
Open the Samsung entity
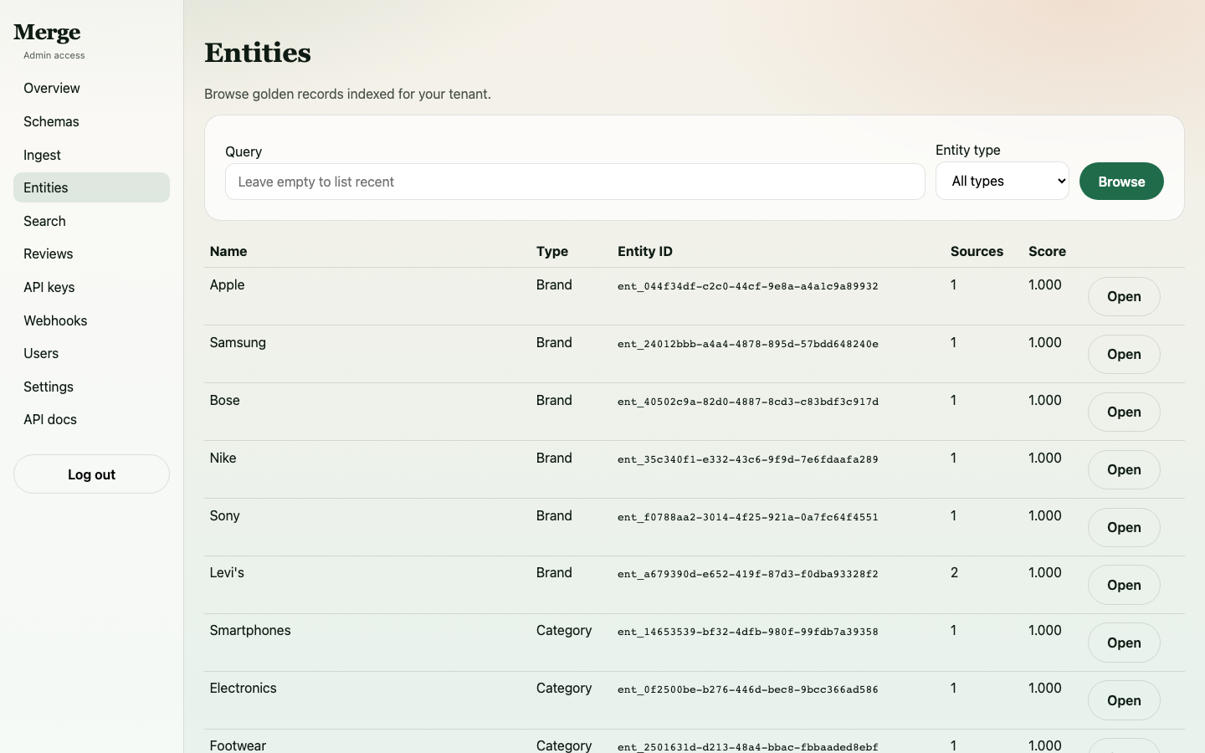coord(1124,354)
